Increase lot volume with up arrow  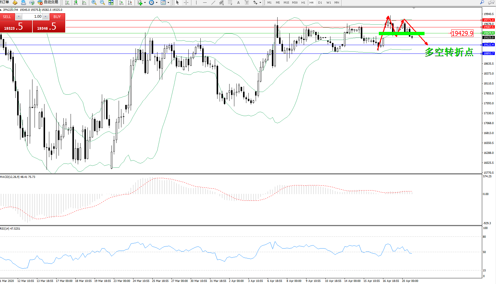click(46, 17)
